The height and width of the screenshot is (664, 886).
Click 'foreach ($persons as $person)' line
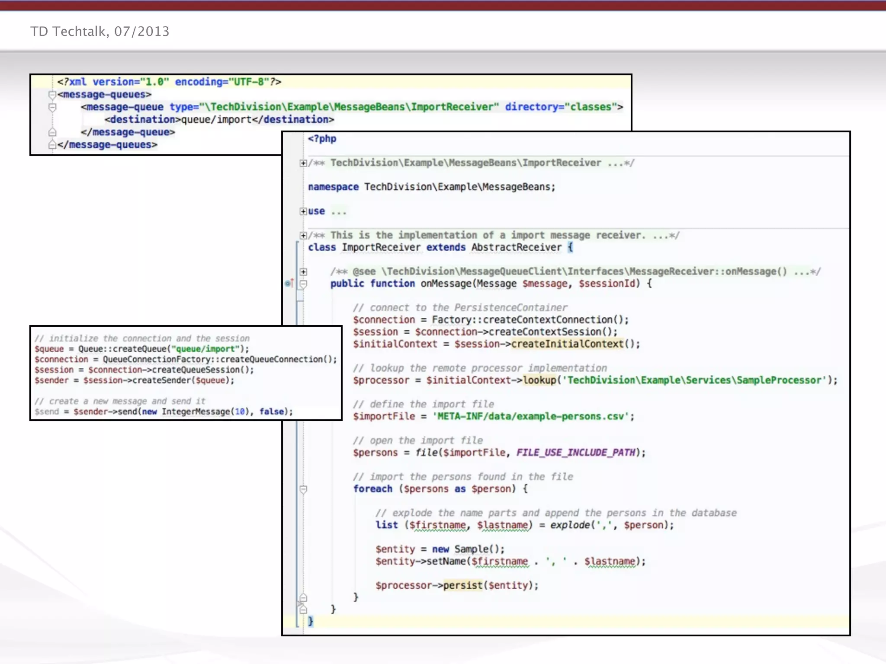[x=440, y=489]
